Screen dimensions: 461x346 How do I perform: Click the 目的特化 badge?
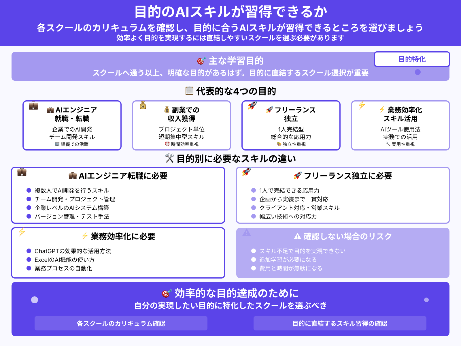coord(412,59)
